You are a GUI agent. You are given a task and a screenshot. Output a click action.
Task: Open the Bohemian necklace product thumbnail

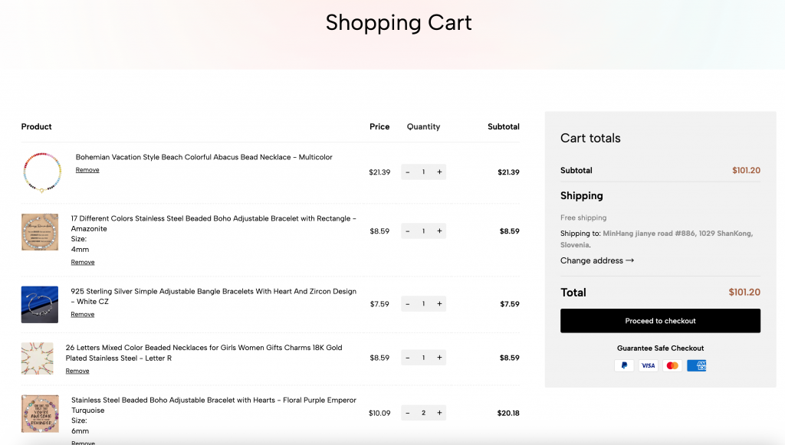click(x=42, y=172)
